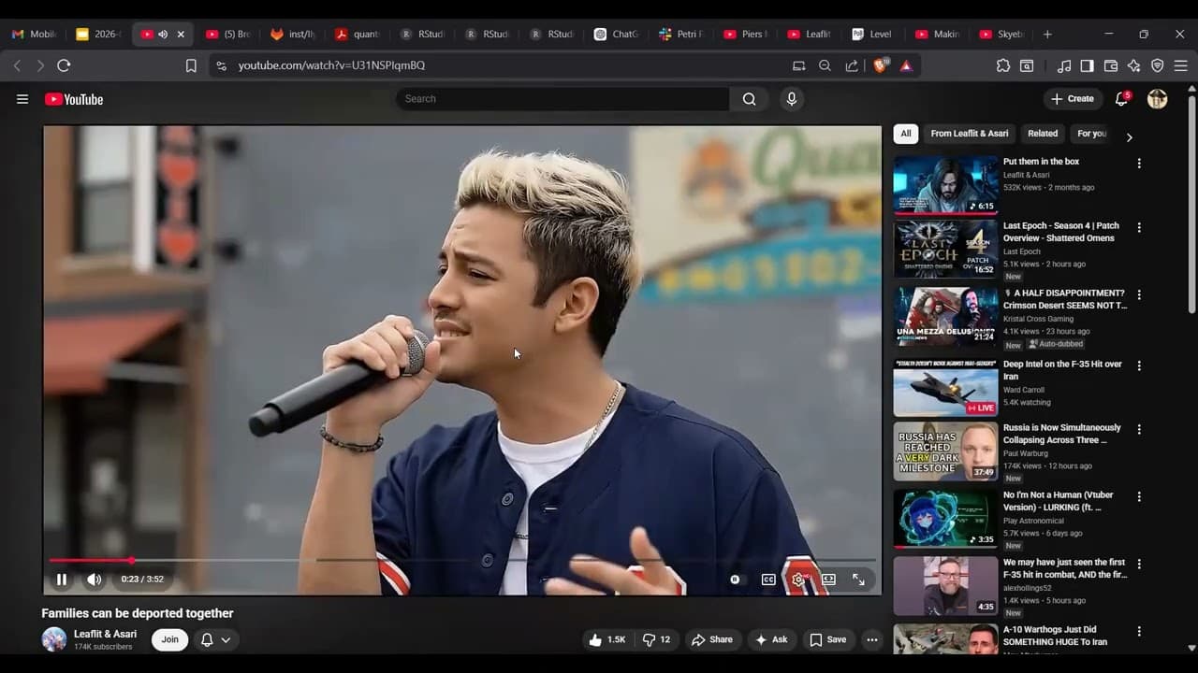This screenshot has height=673, width=1198.
Task: Pause the video with the player button
Action: point(62,580)
